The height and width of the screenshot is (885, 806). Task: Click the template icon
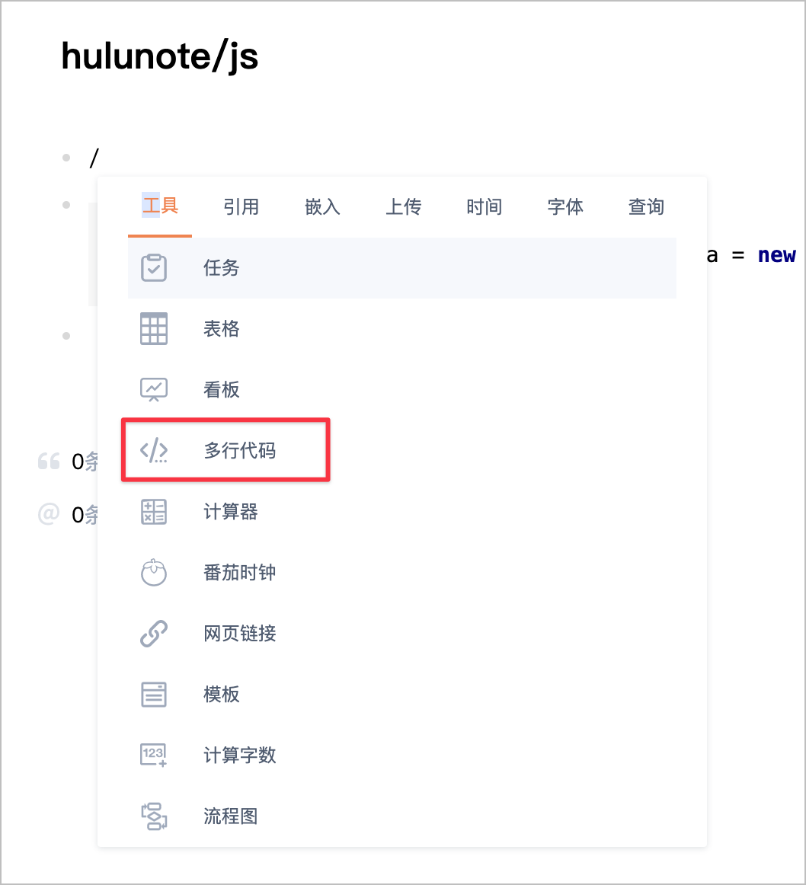coord(154,695)
